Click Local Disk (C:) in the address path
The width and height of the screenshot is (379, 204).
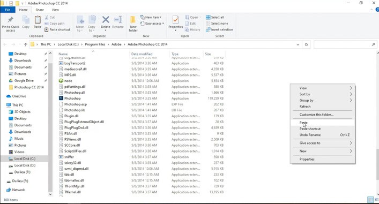[x=68, y=44]
